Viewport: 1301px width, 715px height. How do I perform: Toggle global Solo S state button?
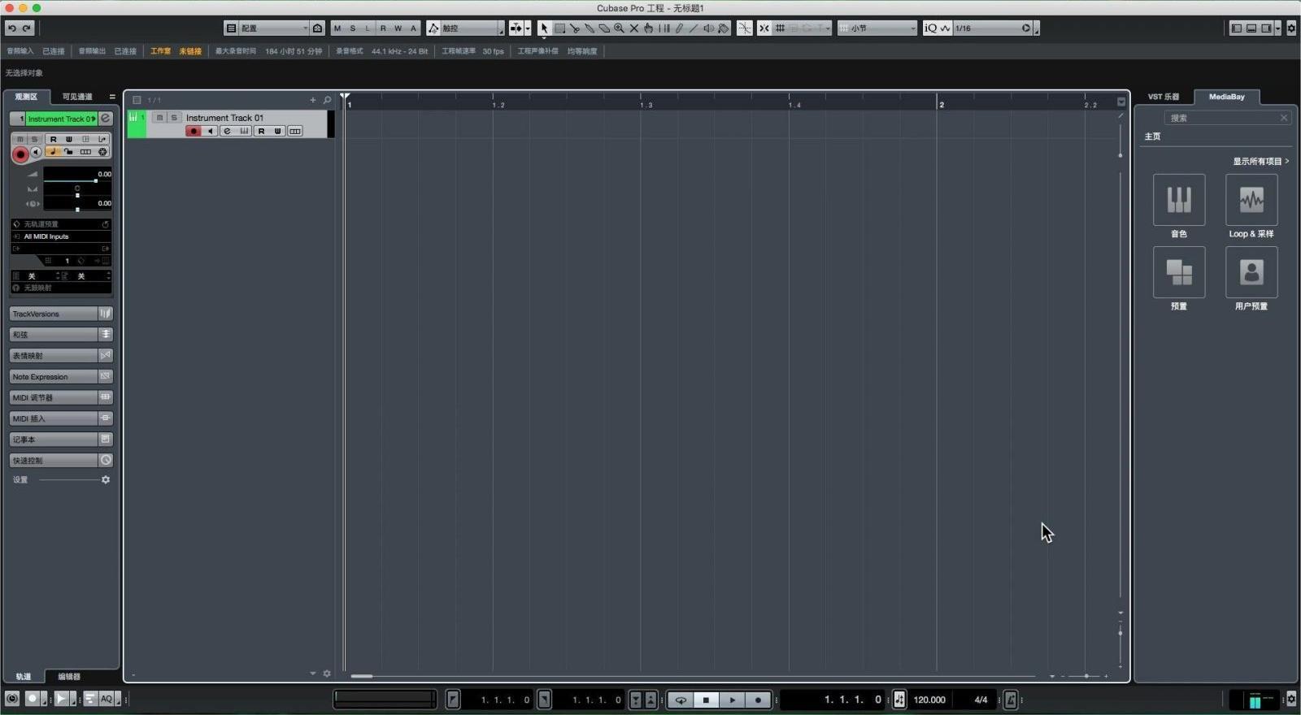[x=352, y=28]
